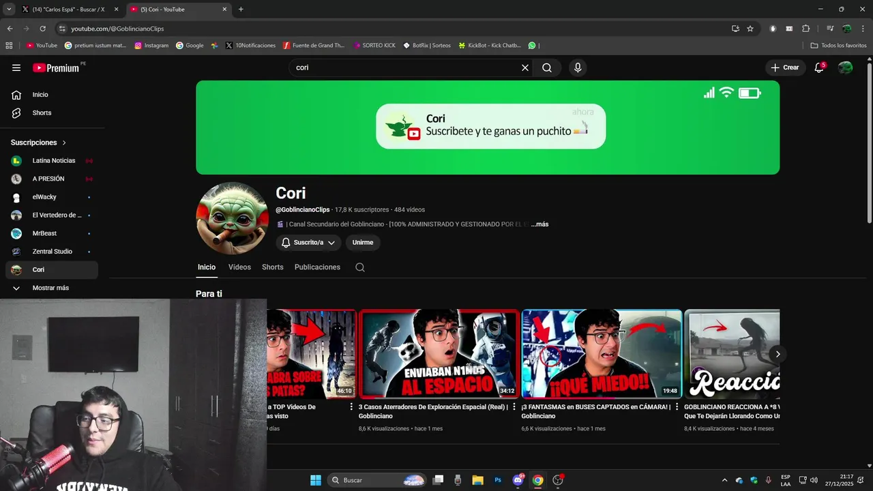The image size is (873, 491).
Task: Open Chrome tab search dropdown
Action: [x=9, y=9]
